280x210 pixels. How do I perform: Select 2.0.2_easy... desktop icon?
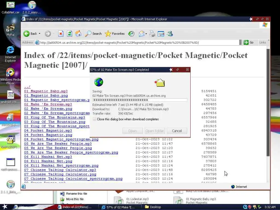pos(32,7)
